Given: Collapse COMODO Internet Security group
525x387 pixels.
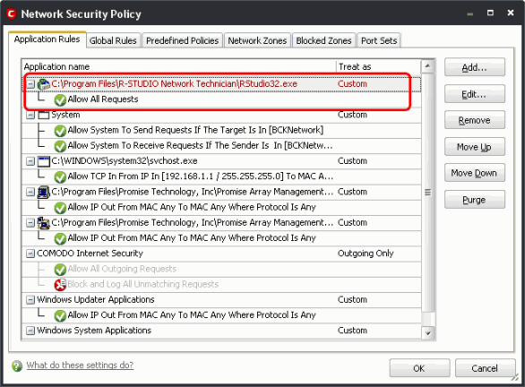Looking at the screenshot, I should pos(30,254).
